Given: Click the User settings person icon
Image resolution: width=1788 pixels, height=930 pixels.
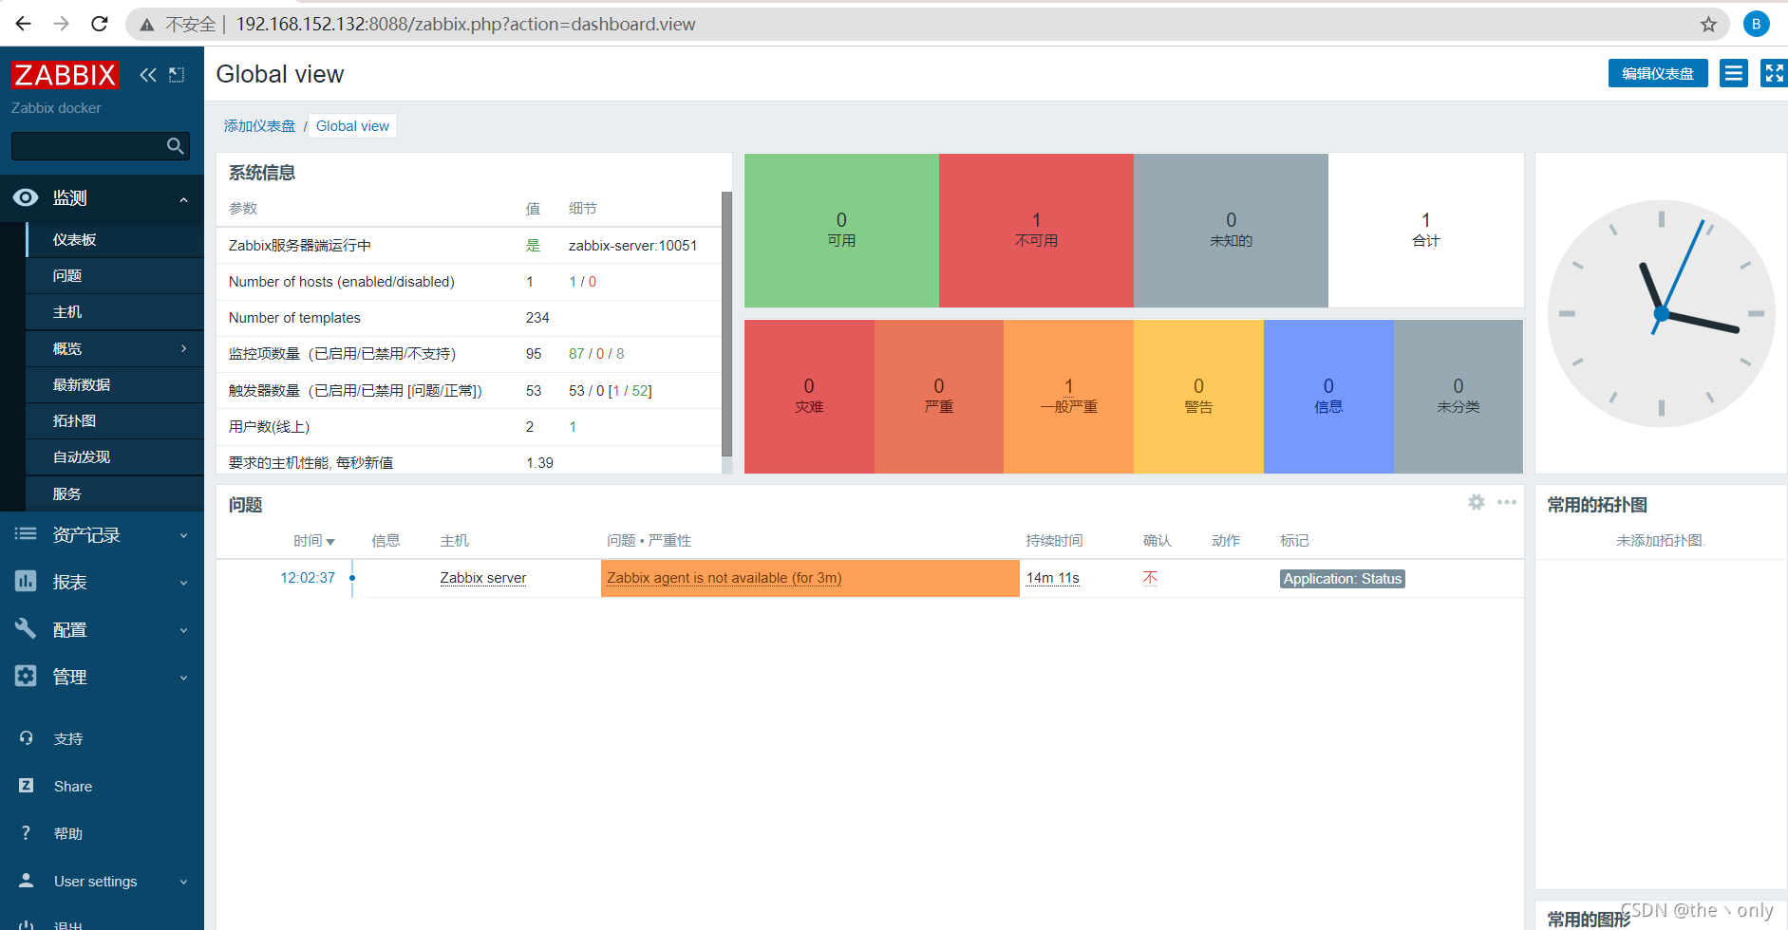Looking at the screenshot, I should click(26, 881).
